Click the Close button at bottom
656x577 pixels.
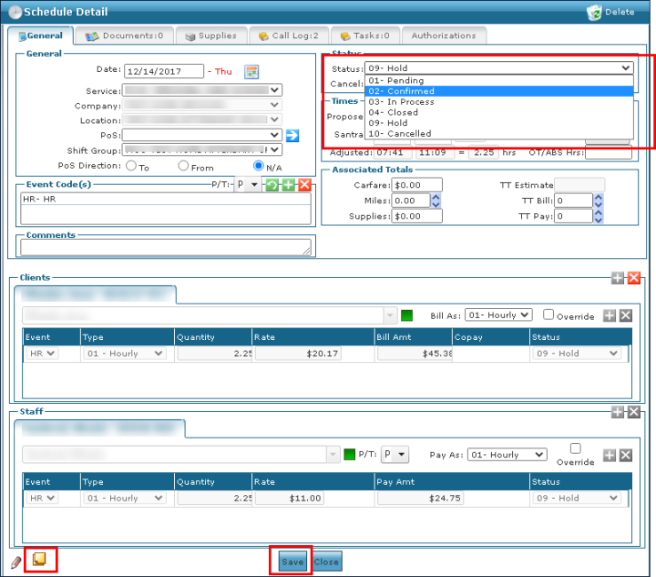(326, 562)
